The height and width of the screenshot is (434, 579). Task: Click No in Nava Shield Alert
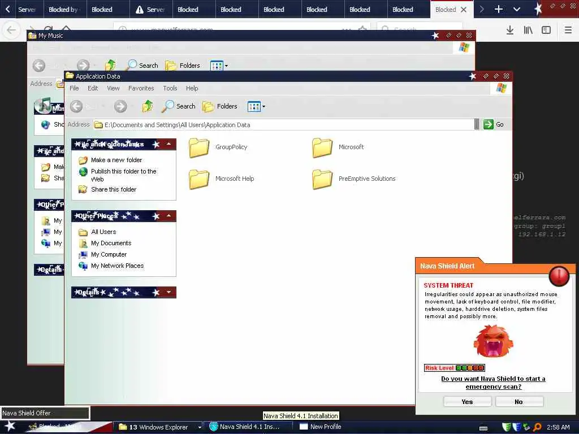tap(519, 402)
